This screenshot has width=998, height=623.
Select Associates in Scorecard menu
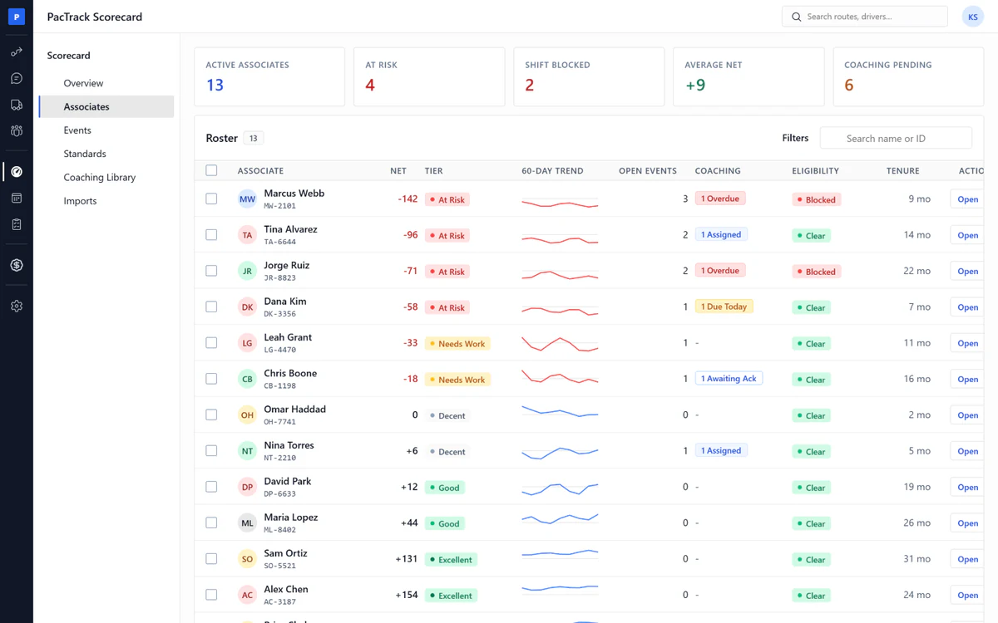click(106, 106)
